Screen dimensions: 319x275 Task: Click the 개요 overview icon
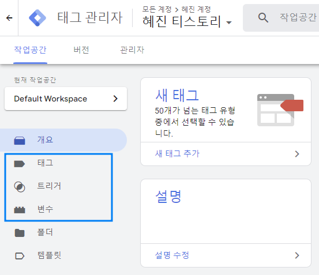point(20,140)
